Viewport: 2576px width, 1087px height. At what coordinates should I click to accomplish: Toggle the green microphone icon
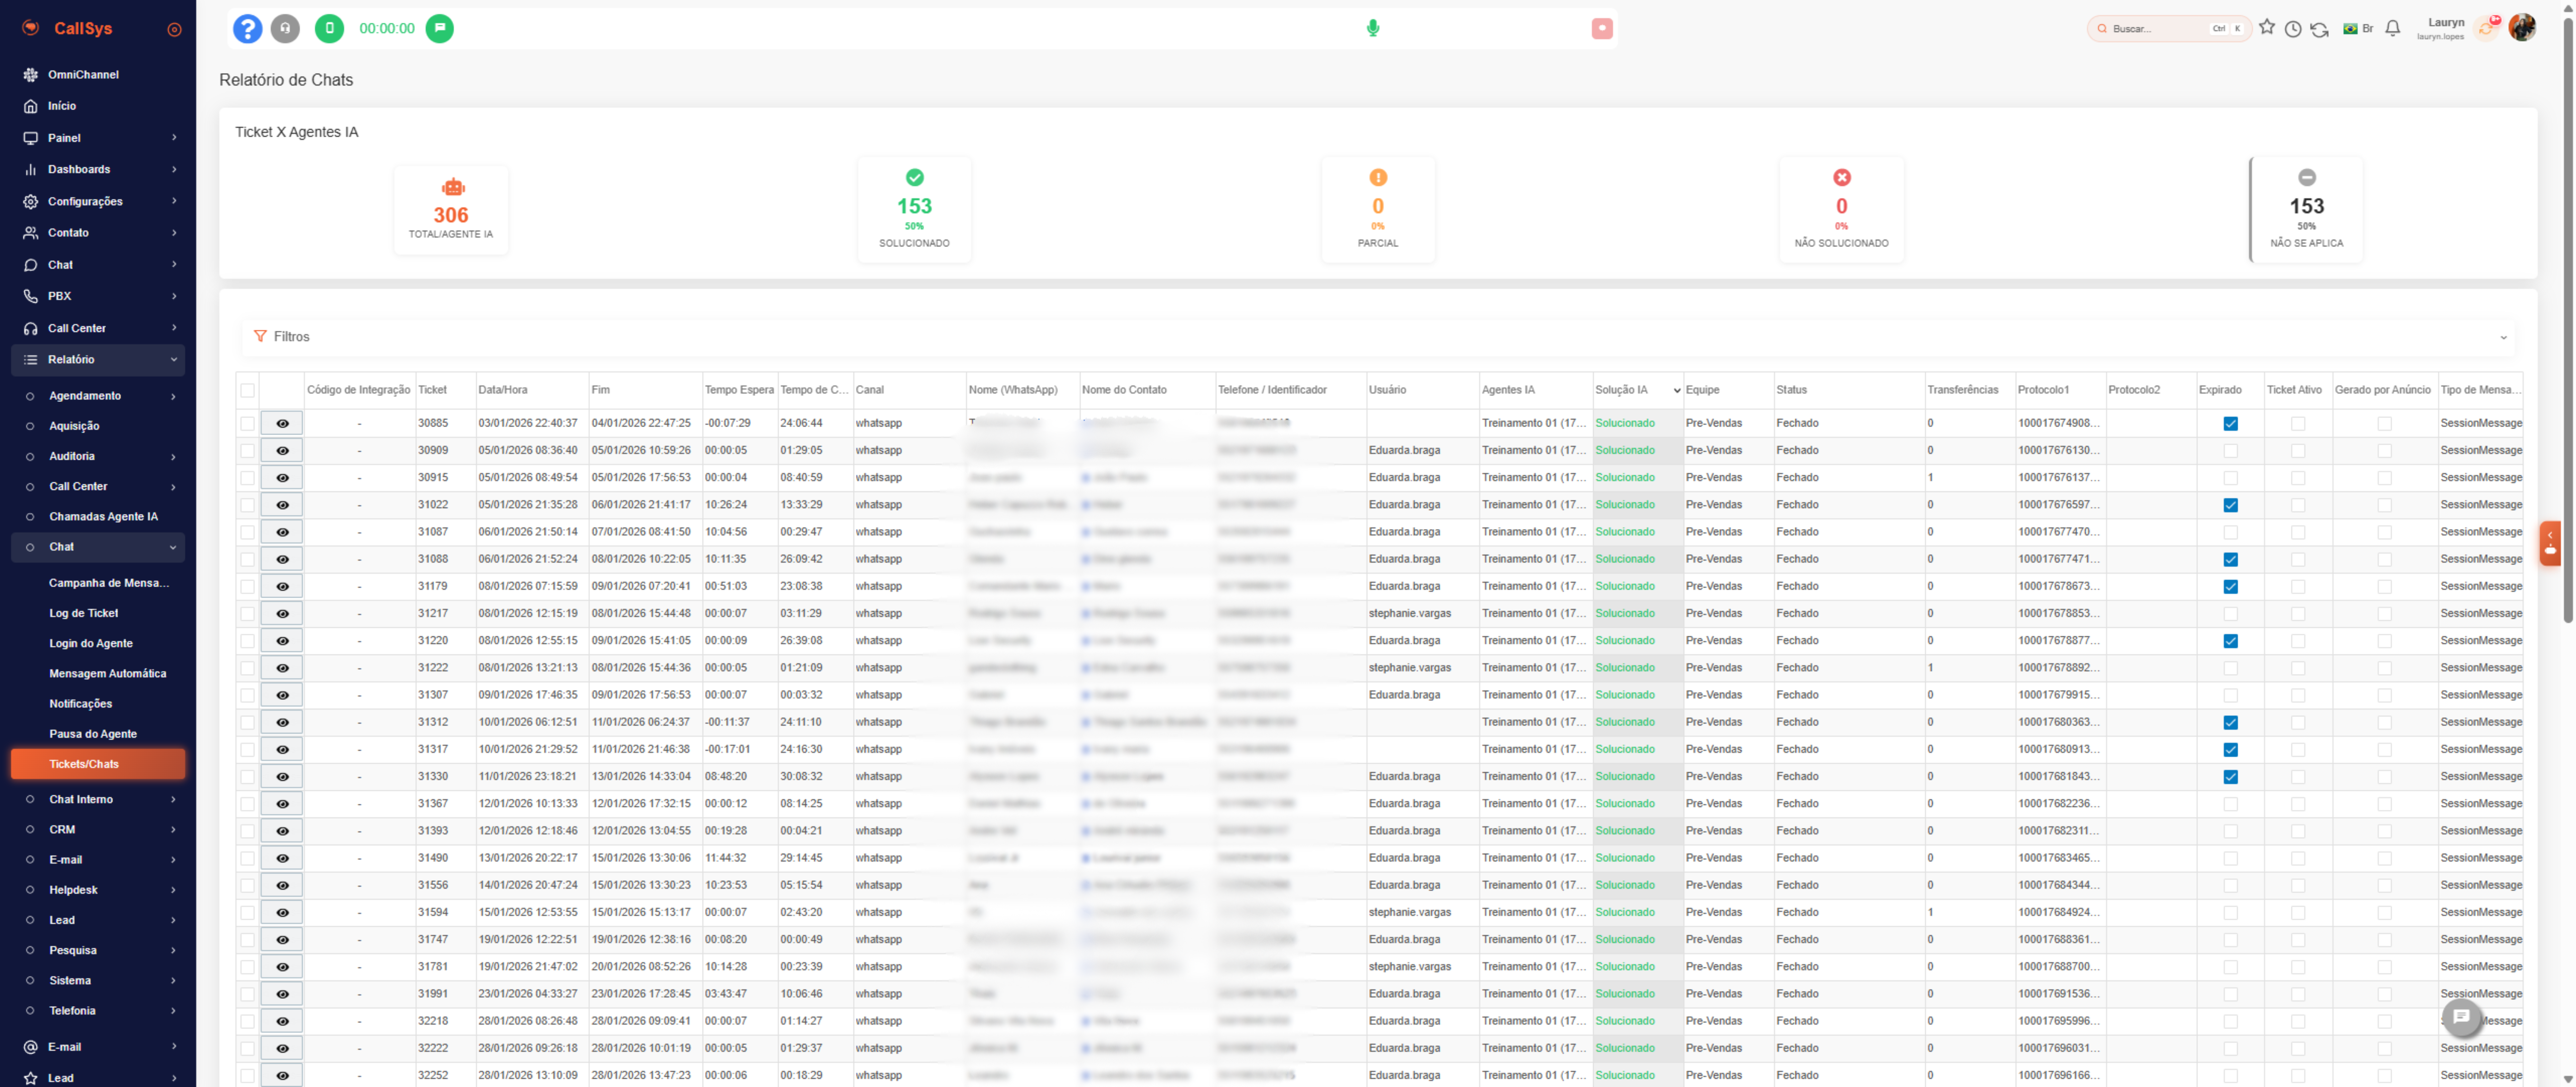[x=1373, y=28]
